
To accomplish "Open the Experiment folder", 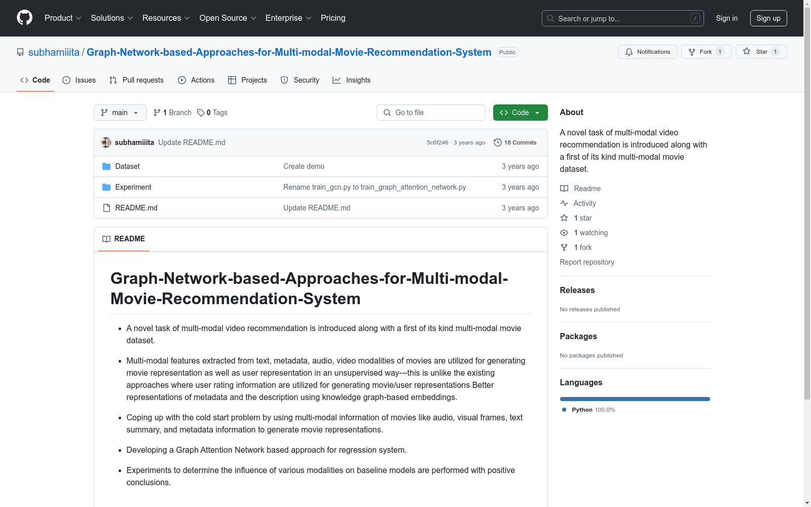I will [133, 187].
